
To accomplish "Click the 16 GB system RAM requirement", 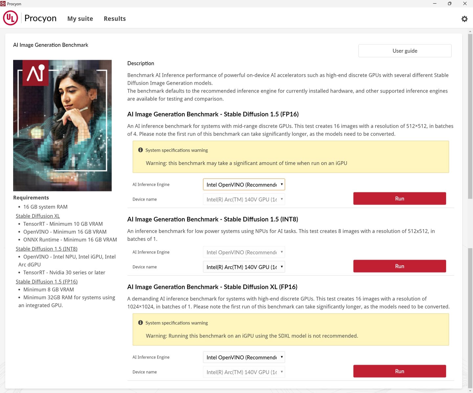I will tap(45, 207).
